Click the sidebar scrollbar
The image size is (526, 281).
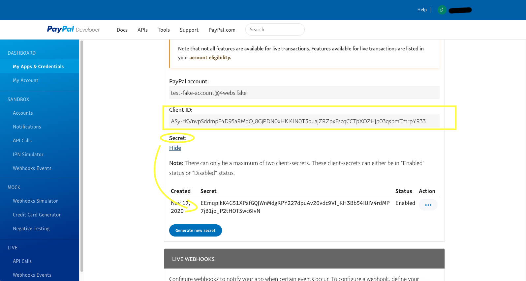81,156
